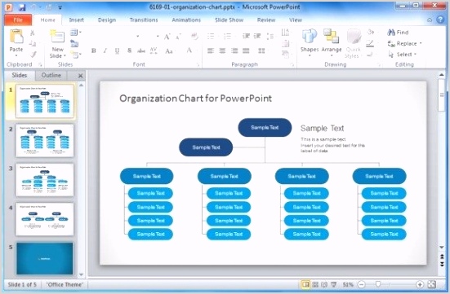Switch to Reading view
The image size is (450, 294).
324,284
